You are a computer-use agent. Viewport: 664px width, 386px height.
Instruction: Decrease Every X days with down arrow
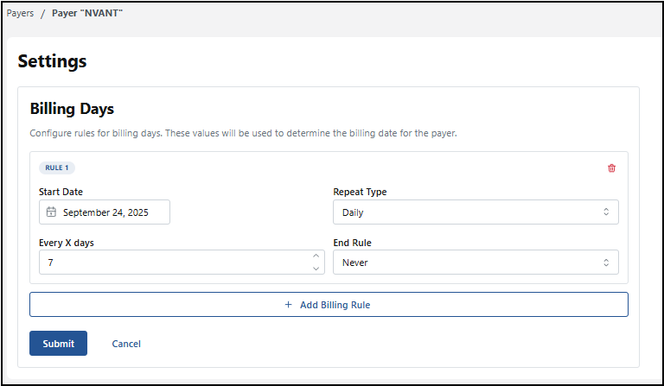[316, 268]
